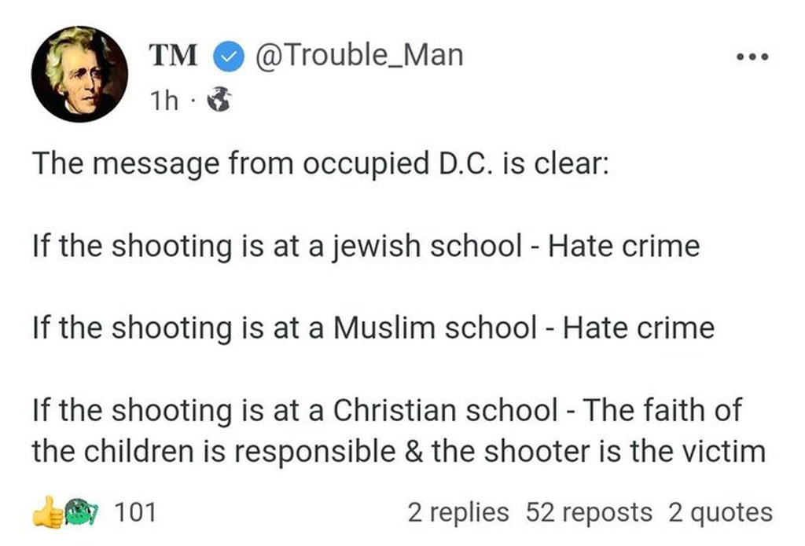Click the words 'Muslim school' in post
Screen dimensions: 805x546
[x=435, y=328]
